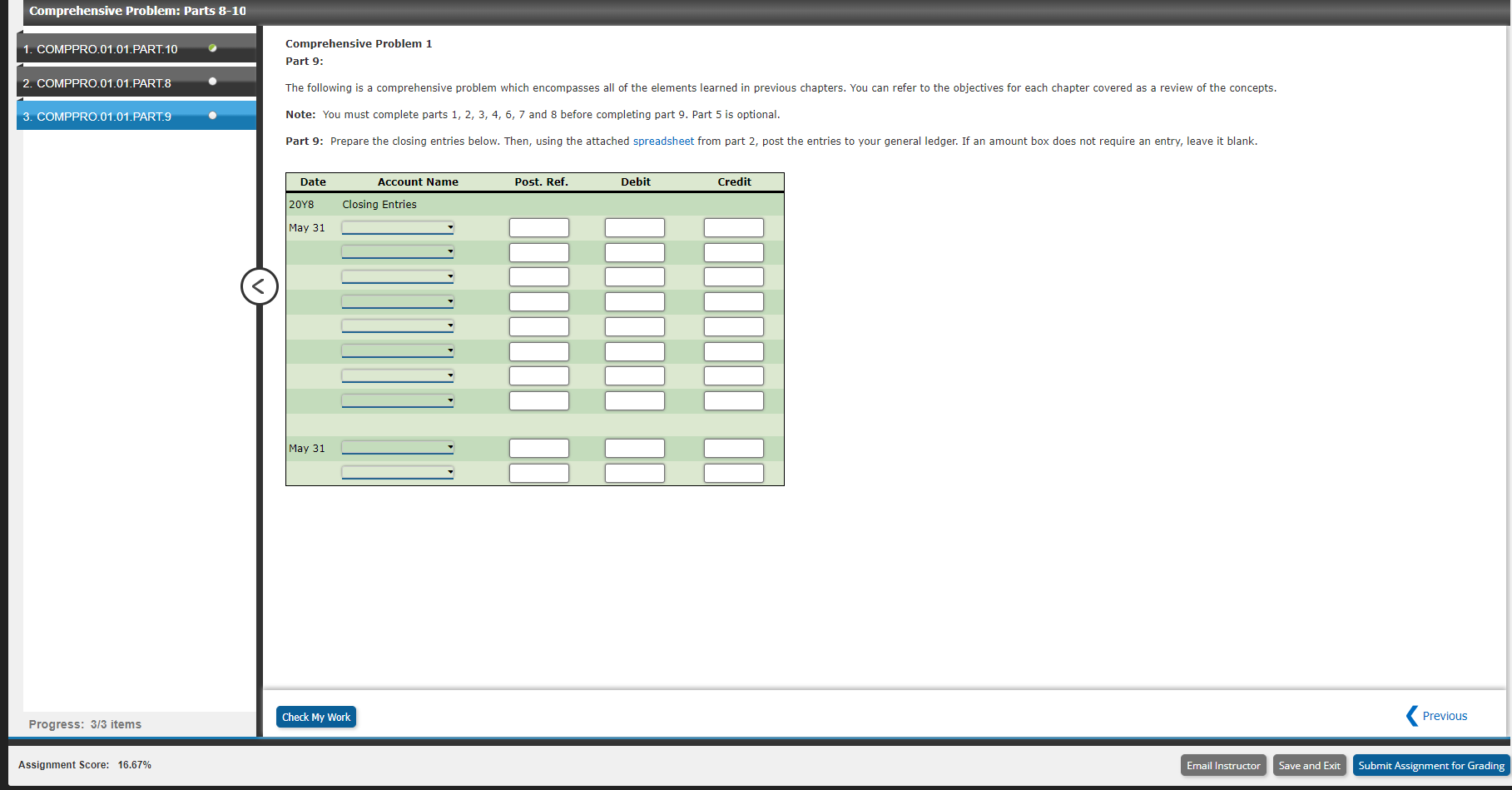Open eighth row account name dropdown
Screen dimensions: 1512x790
(398, 400)
